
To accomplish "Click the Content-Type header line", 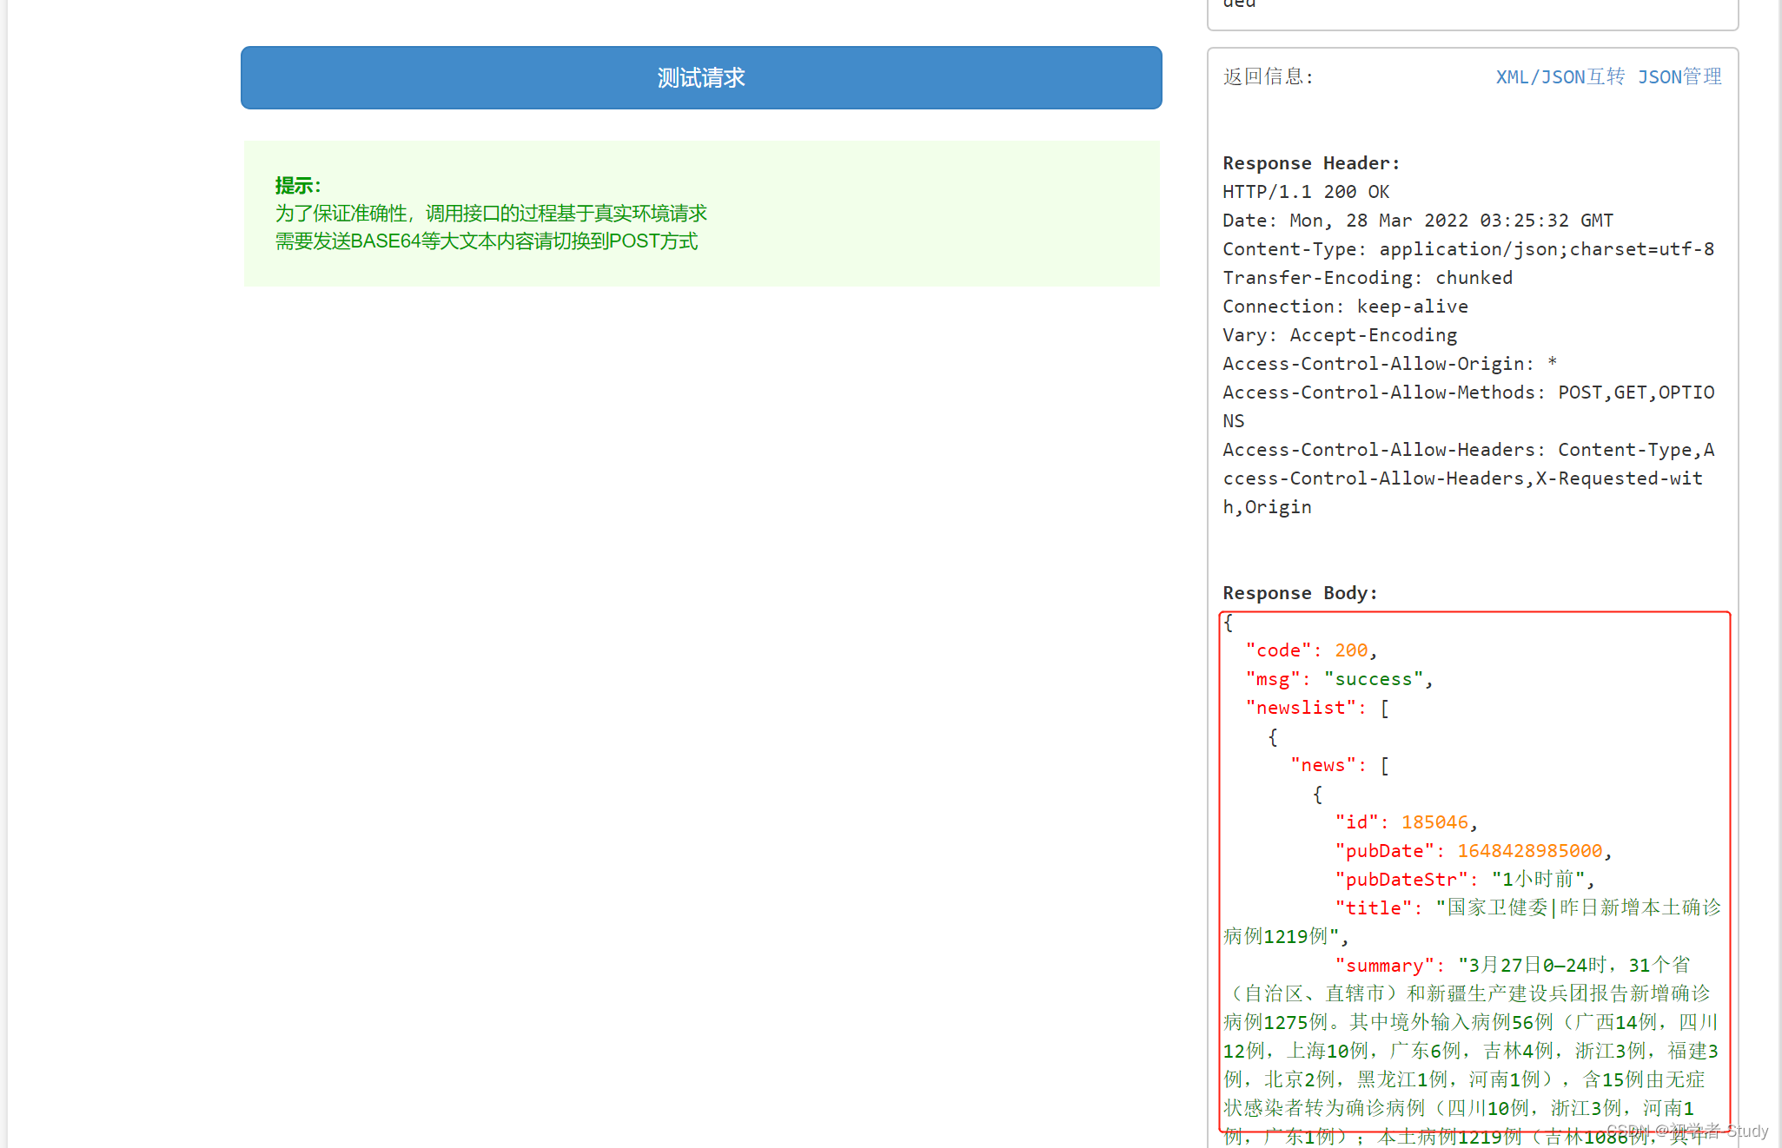I will coord(1467,249).
